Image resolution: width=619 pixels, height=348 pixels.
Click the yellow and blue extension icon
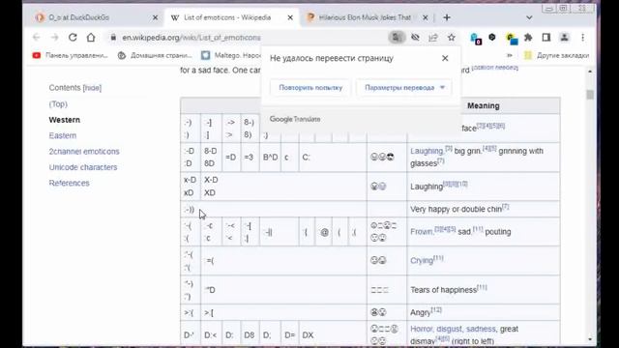point(512,39)
